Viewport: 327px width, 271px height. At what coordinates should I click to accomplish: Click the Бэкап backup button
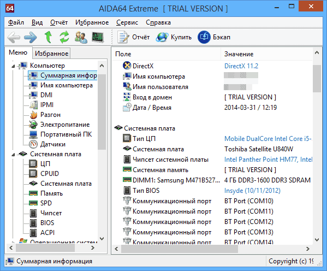pyautogui.click(x=214, y=37)
